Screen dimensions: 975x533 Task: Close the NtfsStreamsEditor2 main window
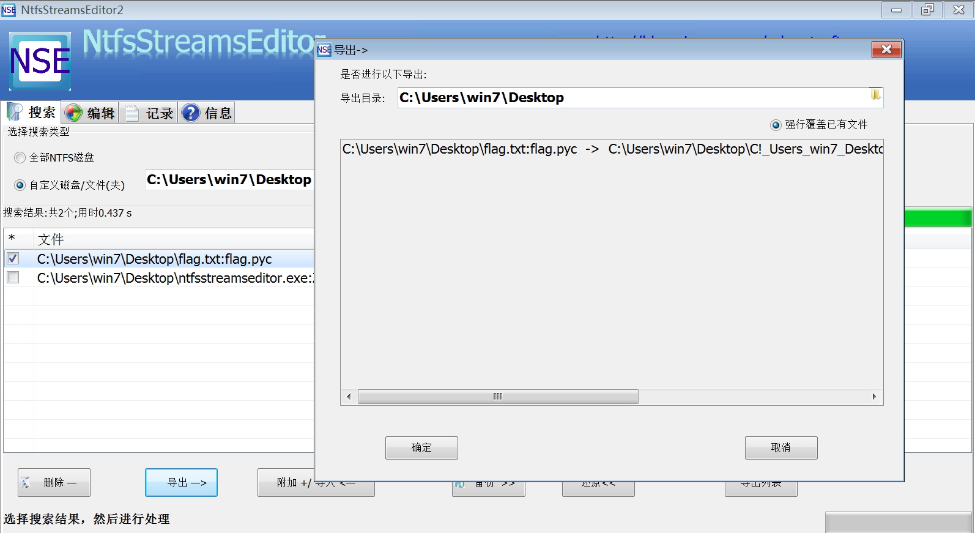pyautogui.click(x=958, y=10)
